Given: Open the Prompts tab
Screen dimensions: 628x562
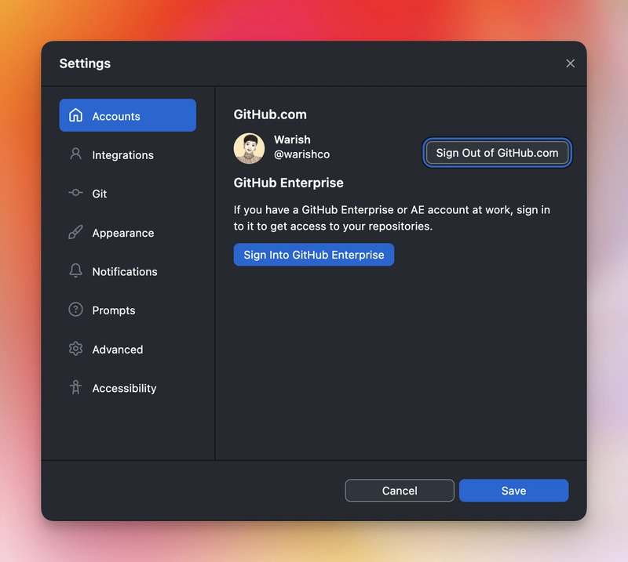Looking at the screenshot, I should 128,310.
